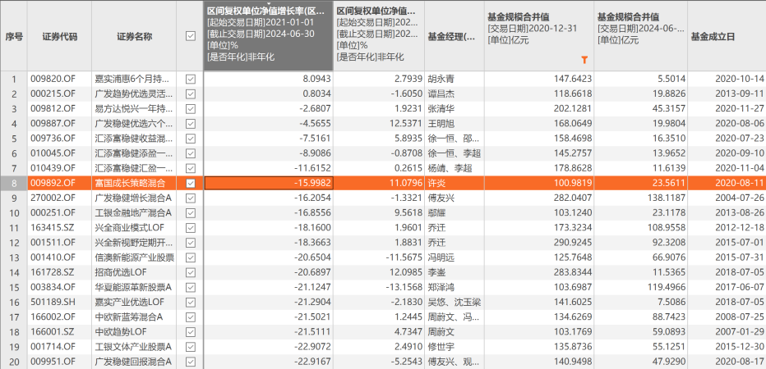The image size is (766, 369).
Task: Click inception date 2015-12-30
Action: click(x=739, y=347)
